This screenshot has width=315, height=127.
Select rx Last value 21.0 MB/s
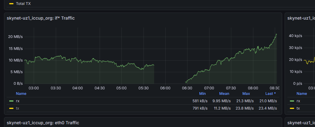[268, 101]
